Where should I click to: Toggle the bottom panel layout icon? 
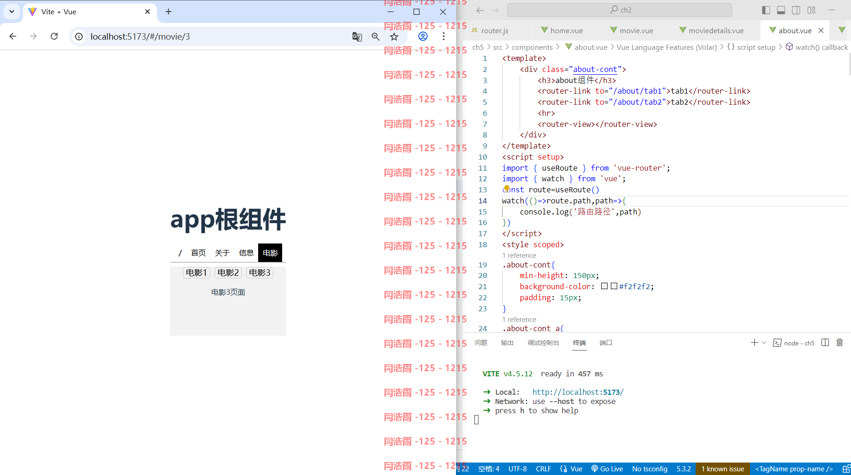click(x=781, y=10)
